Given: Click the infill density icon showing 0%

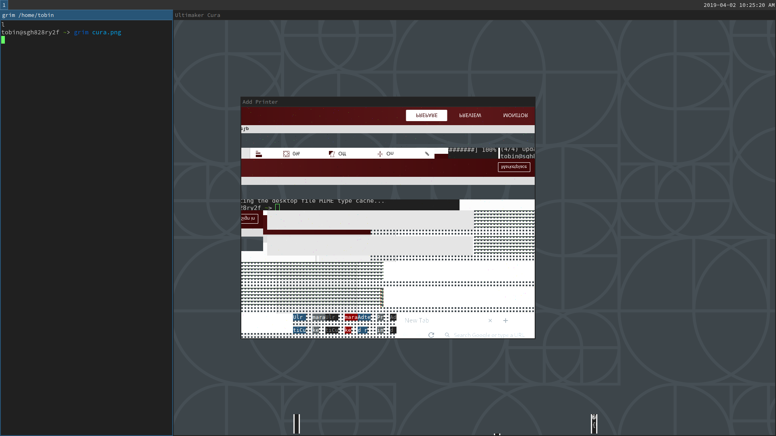Looking at the screenshot, I should (x=286, y=154).
